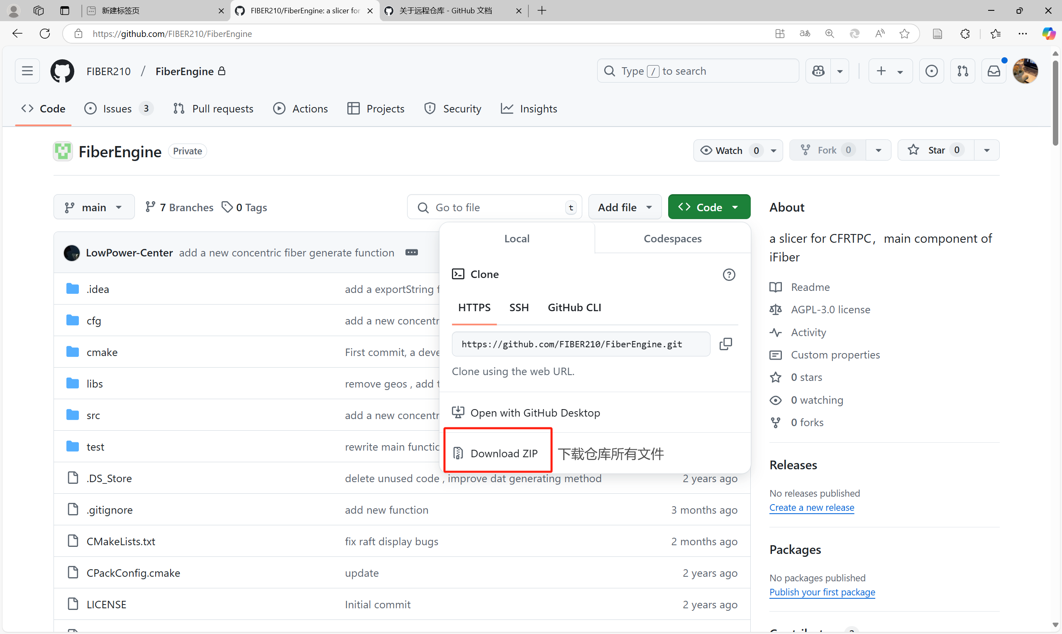Open the Create a new release link
This screenshot has height=634, width=1062.
point(811,507)
